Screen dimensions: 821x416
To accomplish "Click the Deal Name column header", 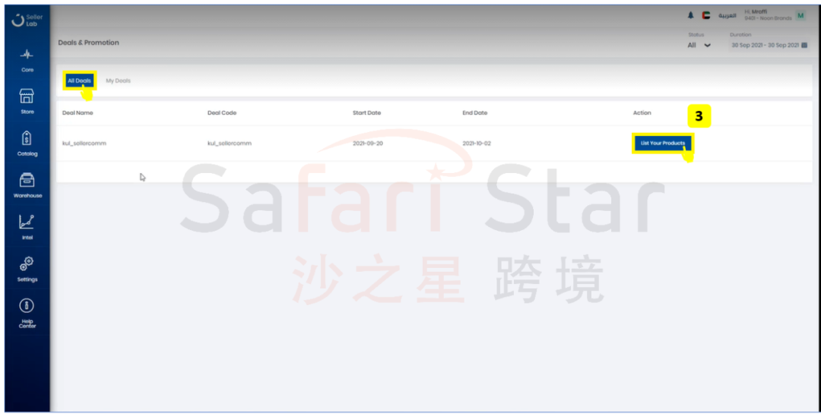I will click(78, 113).
